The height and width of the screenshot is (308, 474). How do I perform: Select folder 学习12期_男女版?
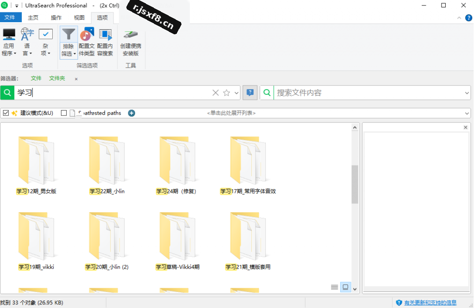point(36,166)
